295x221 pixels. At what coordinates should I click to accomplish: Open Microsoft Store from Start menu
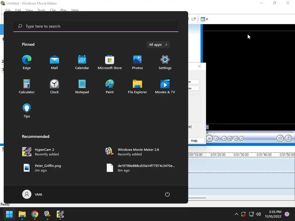click(110, 62)
